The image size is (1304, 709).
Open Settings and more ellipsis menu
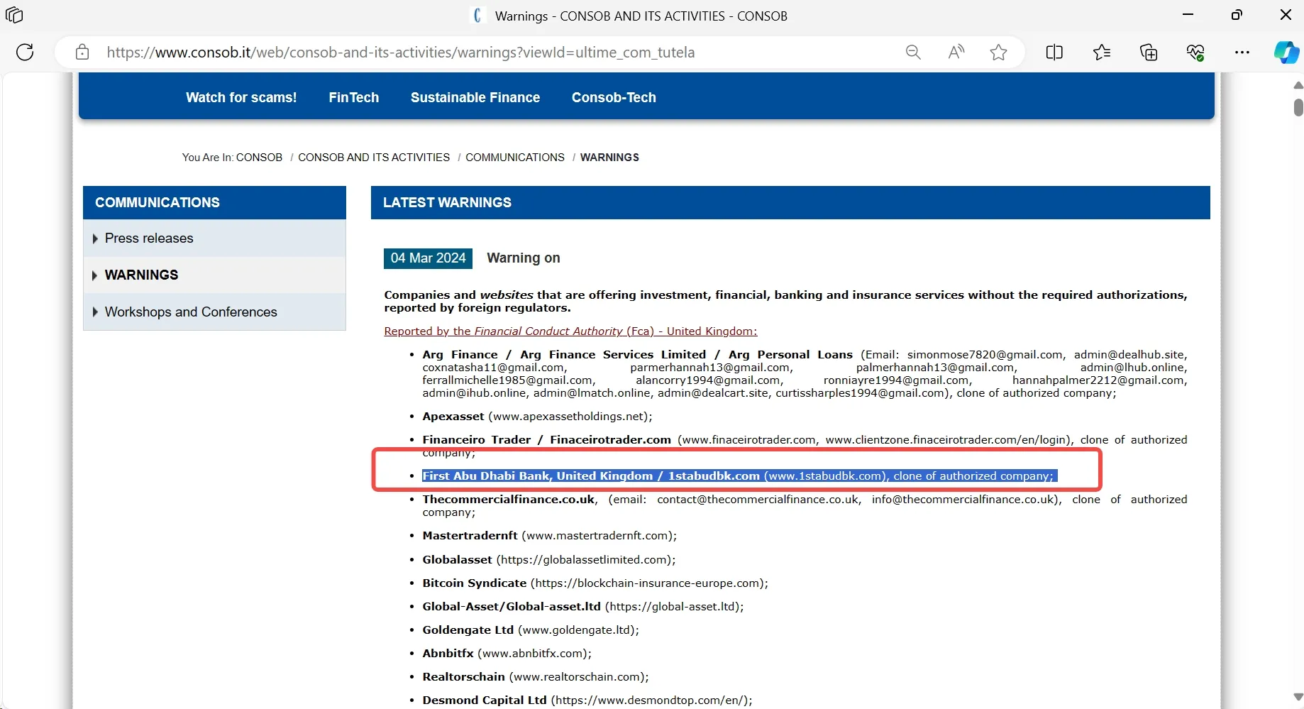1242,52
